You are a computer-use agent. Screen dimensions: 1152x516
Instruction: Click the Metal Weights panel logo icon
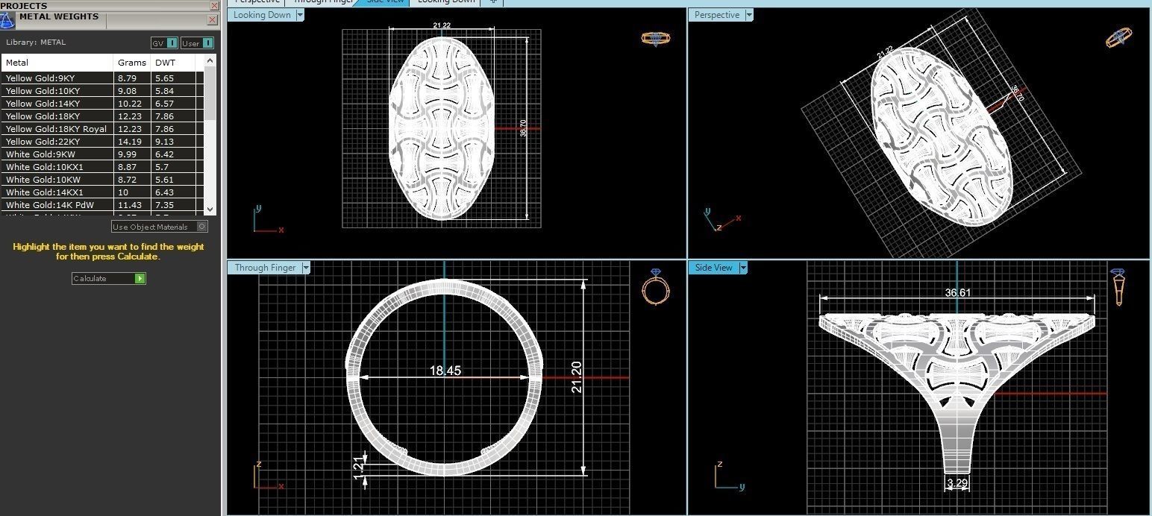click(x=7, y=20)
